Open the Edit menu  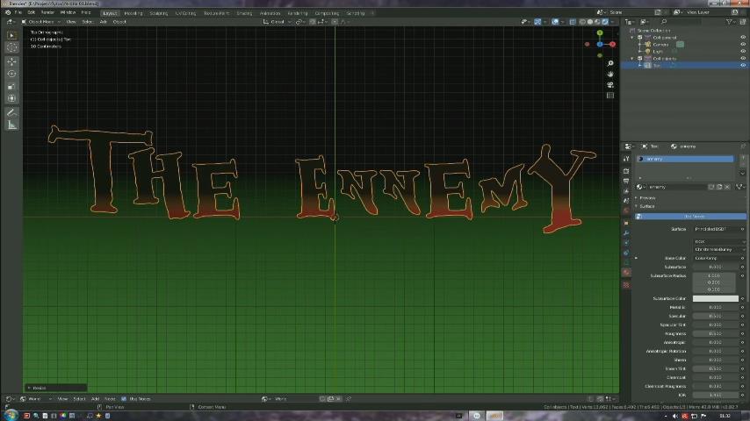click(32, 12)
